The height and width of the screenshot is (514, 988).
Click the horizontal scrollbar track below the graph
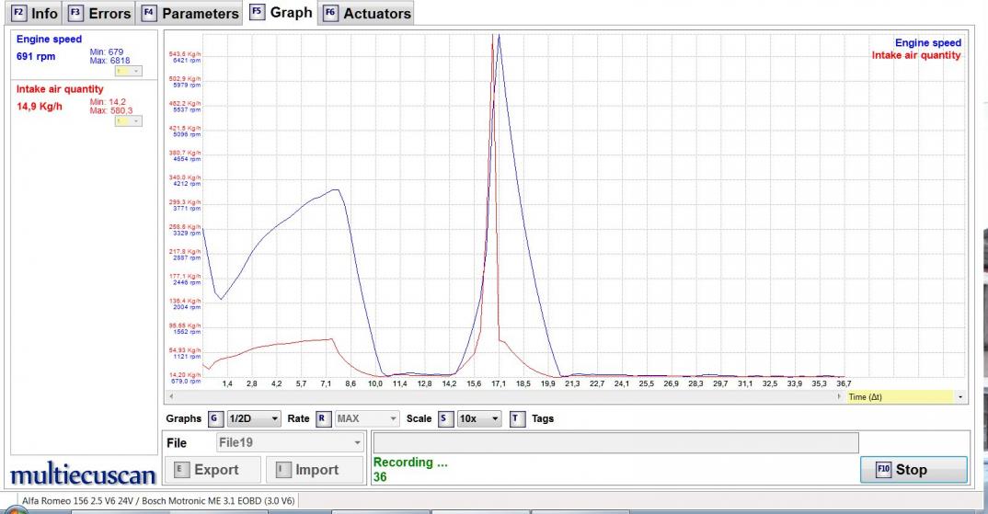coord(504,396)
